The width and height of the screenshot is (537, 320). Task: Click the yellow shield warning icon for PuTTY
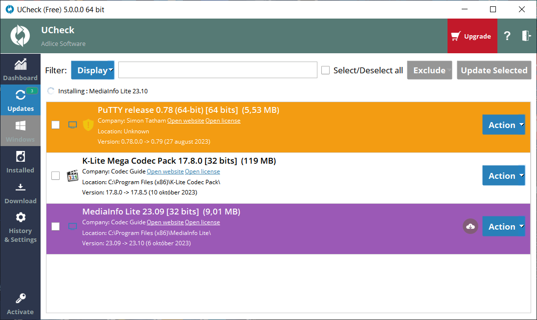(88, 125)
